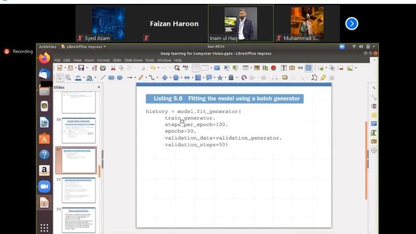Image resolution: width=416 pixels, height=234 pixels.
Task: Click the Listing 5.8 title text on slide
Action: click(x=227, y=98)
